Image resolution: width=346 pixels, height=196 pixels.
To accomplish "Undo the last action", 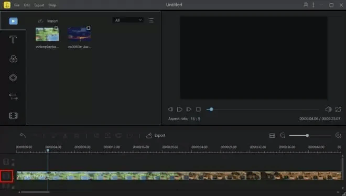I will pos(23,135).
